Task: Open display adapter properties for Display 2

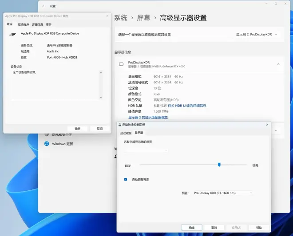Action: (148, 118)
